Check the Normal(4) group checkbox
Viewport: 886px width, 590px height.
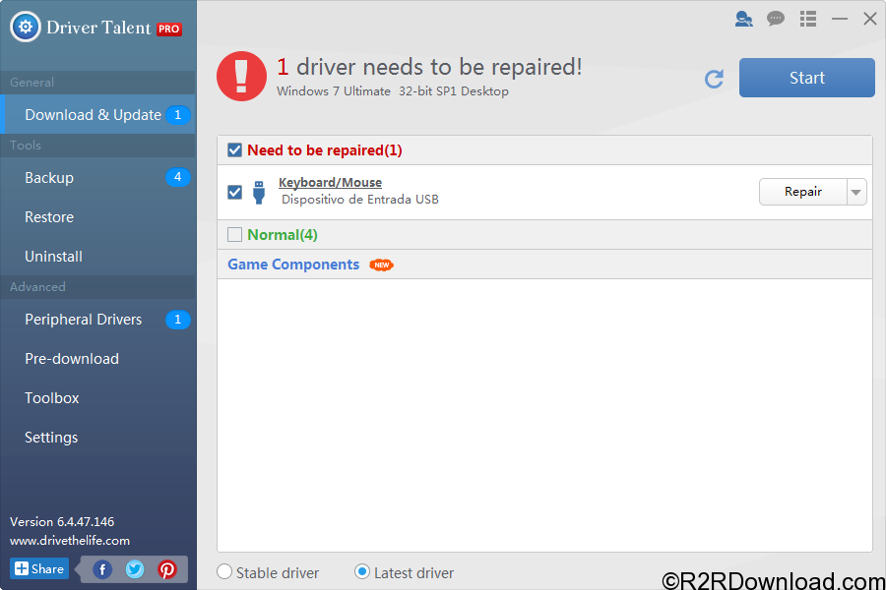[x=234, y=234]
